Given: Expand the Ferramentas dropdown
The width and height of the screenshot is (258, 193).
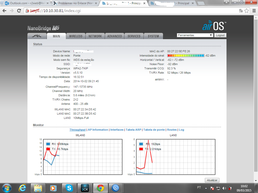Looking at the screenshot, I should click(195, 35).
